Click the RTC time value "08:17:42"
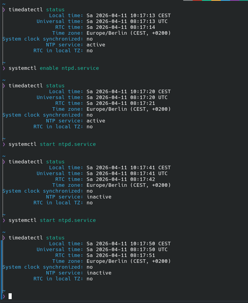248x303 pixels. [143, 179]
